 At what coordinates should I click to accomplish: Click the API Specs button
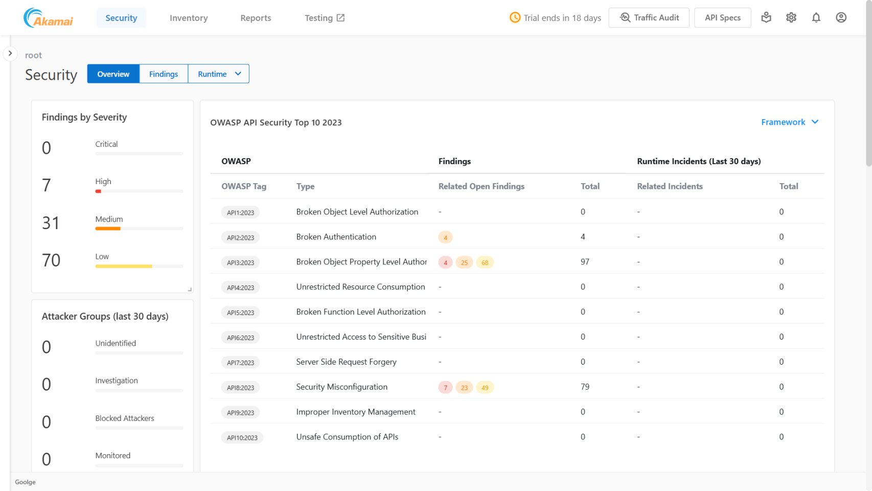(722, 18)
